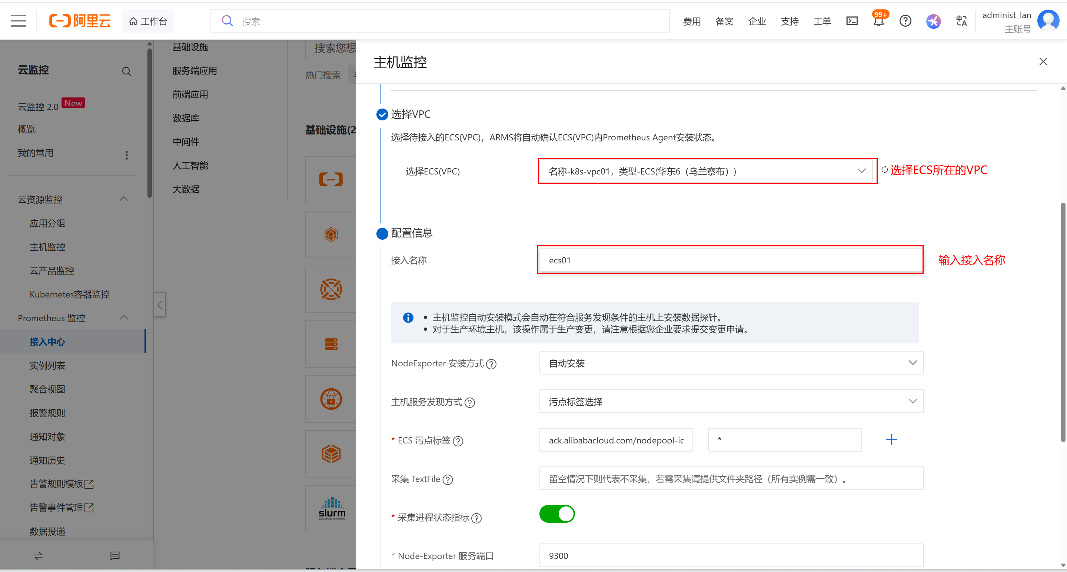Viewport: 1067px width, 572px height.
Task: Open the language switch icon
Action: point(961,21)
